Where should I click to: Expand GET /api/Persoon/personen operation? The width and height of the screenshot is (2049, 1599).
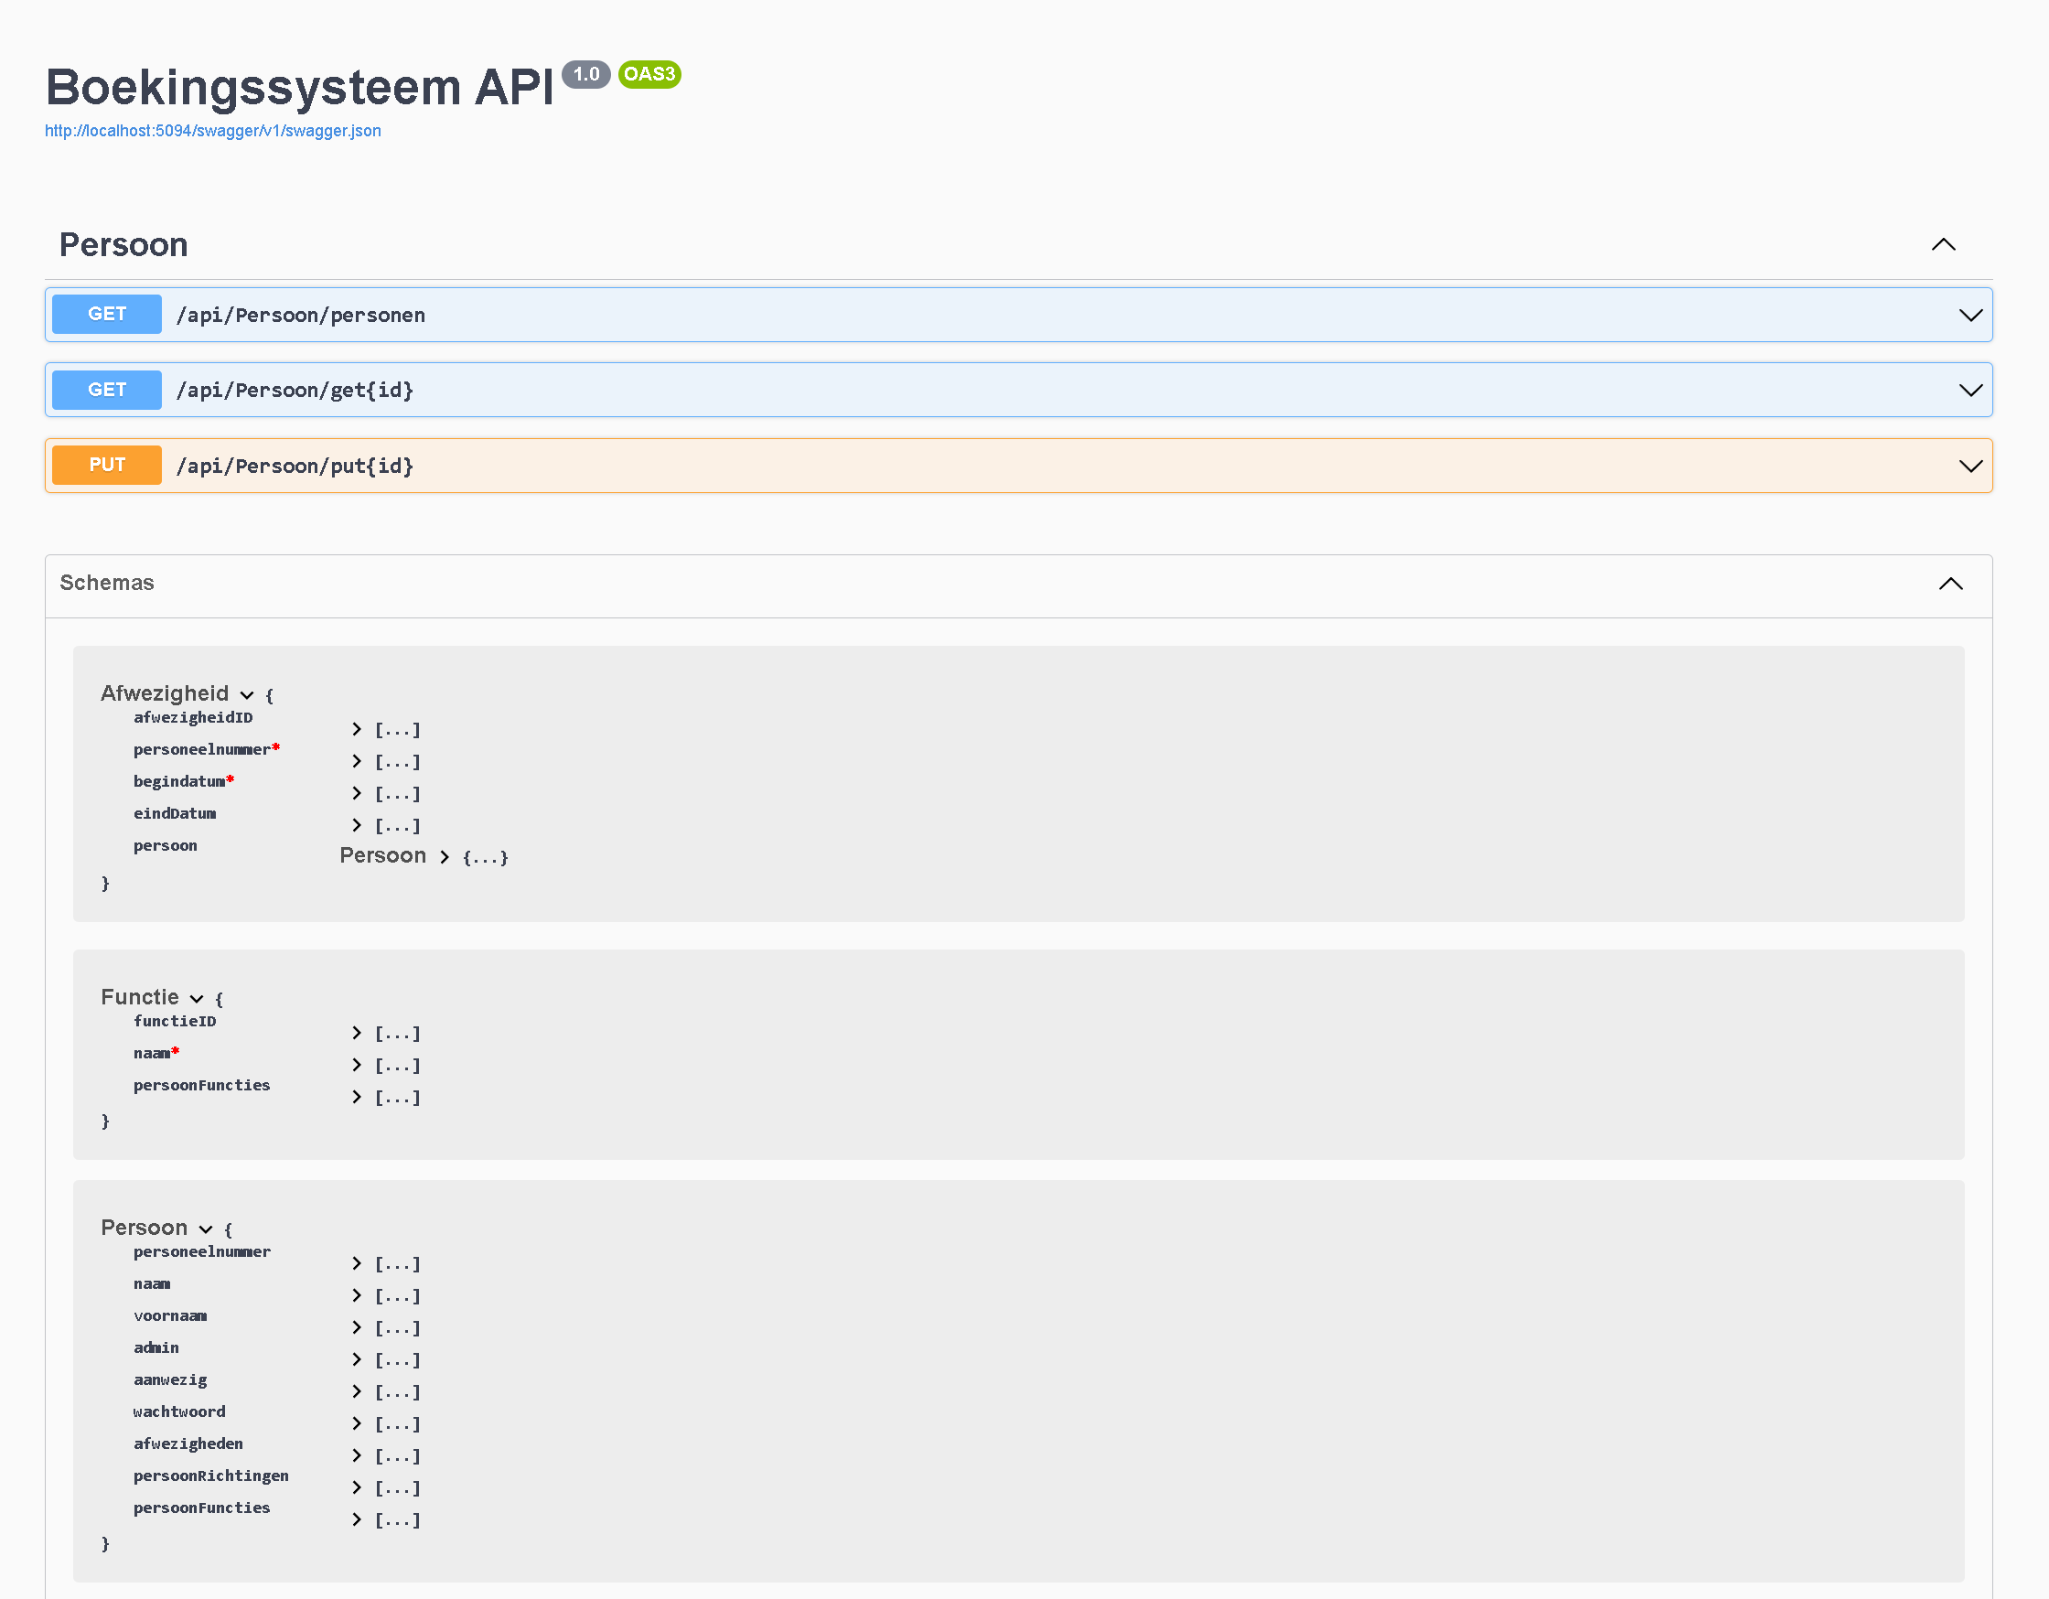coord(1969,316)
